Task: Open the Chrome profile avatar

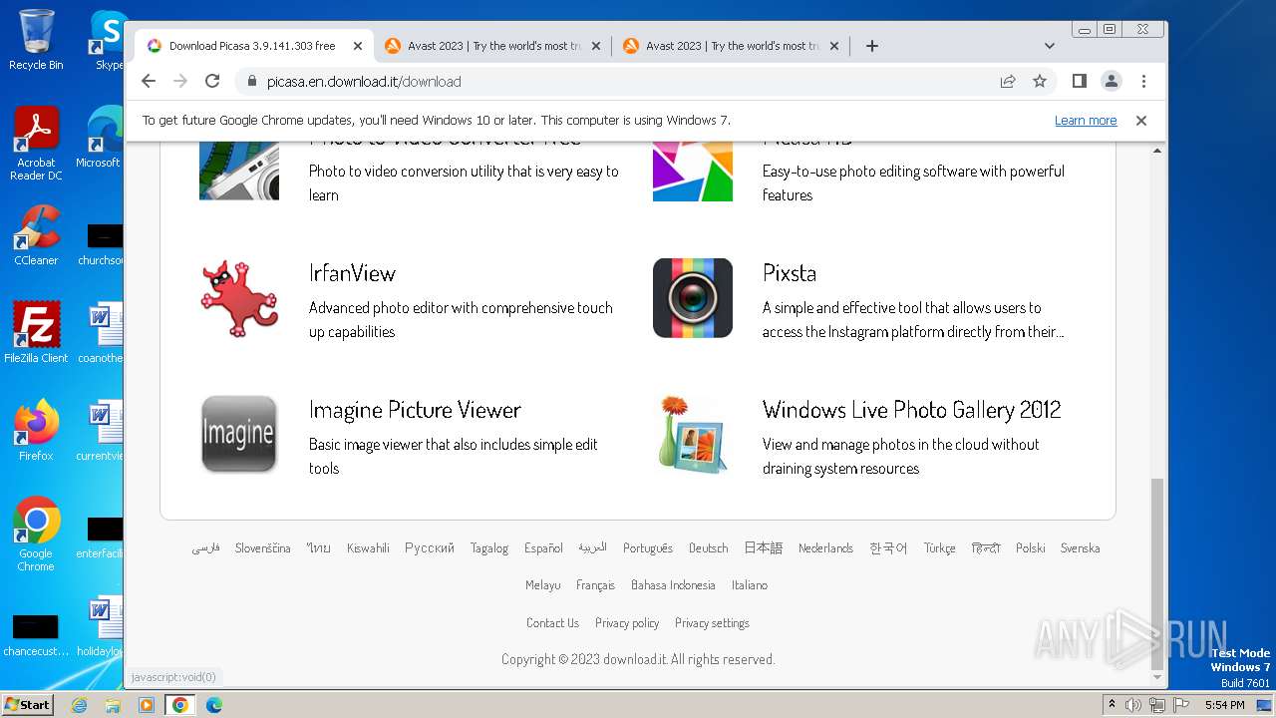Action: [1112, 81]
